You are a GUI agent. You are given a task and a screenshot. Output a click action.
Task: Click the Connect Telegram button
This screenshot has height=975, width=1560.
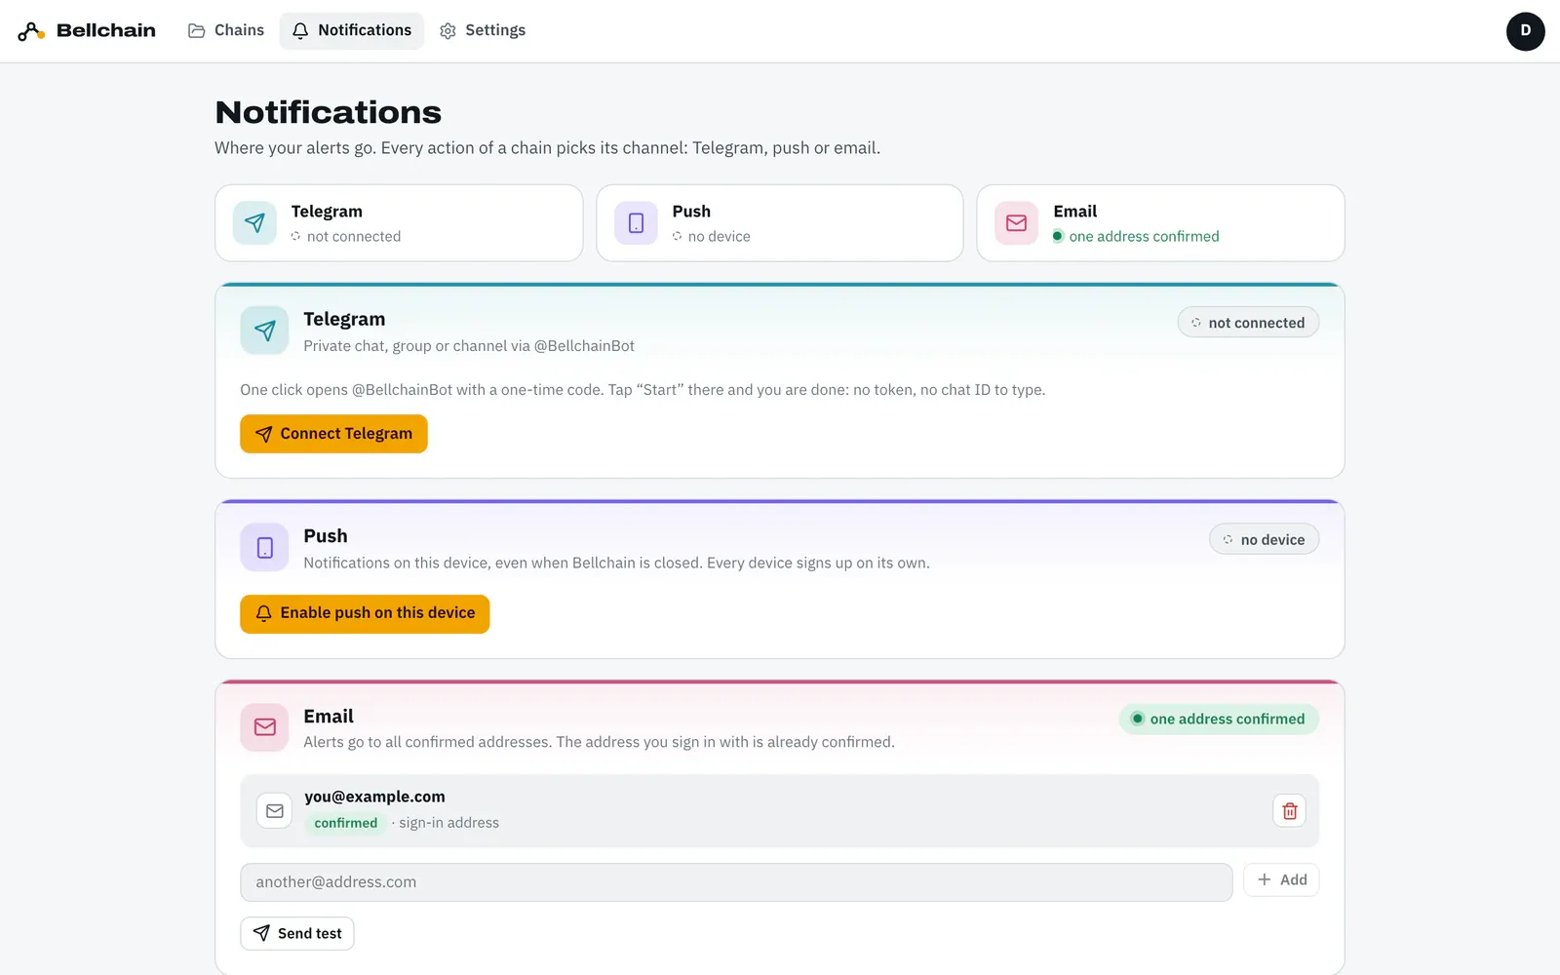333,434
